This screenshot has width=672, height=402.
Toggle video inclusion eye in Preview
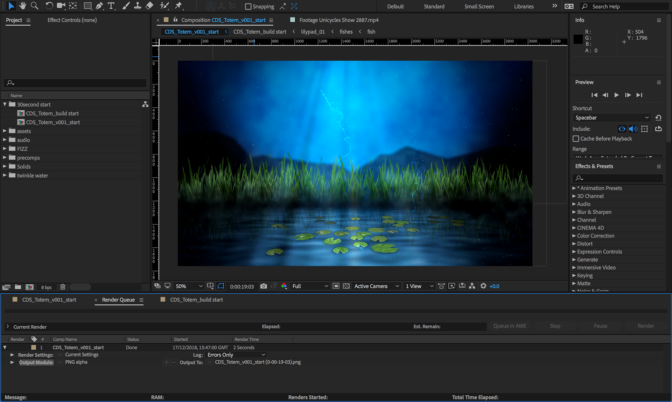[622, 129]
